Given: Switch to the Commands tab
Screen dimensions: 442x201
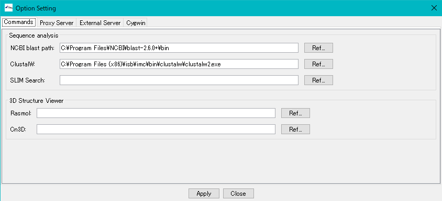Looking at the screenshot, I should click(x=19, y=22).
